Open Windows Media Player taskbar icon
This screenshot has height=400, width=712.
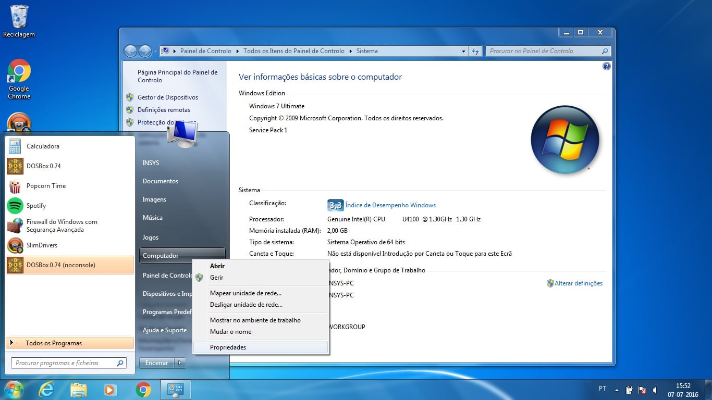110,390
